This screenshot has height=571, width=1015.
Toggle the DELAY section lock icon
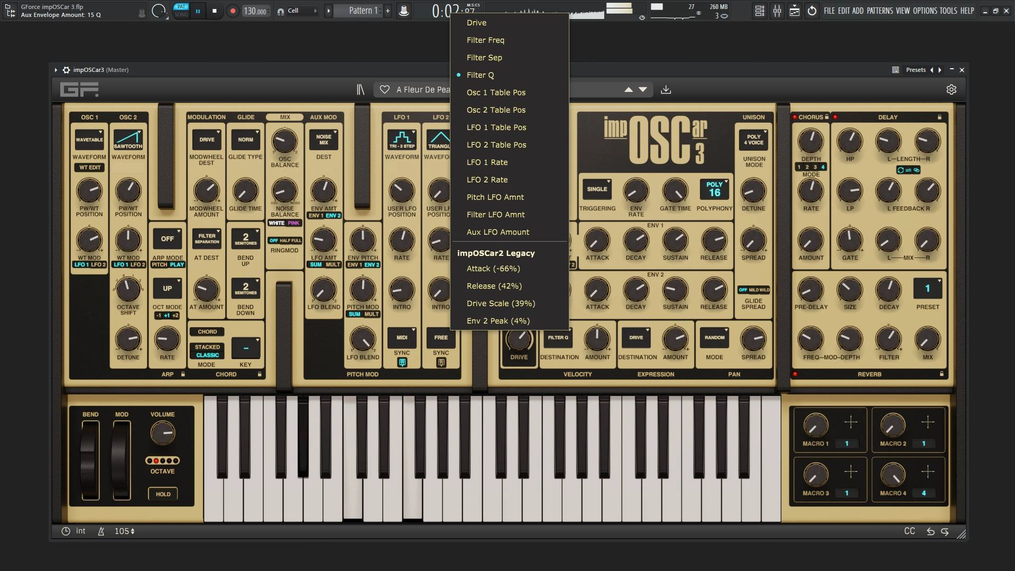click(939, 117)
